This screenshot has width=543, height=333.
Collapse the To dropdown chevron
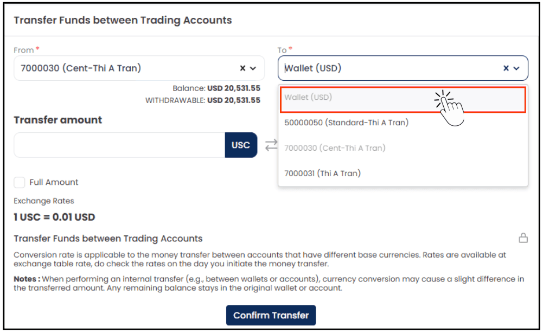[516, 68]
